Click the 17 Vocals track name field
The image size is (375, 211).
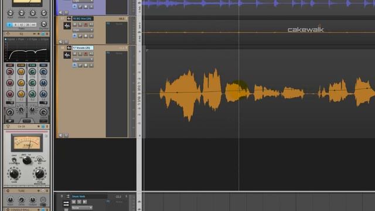click(83, 48)
